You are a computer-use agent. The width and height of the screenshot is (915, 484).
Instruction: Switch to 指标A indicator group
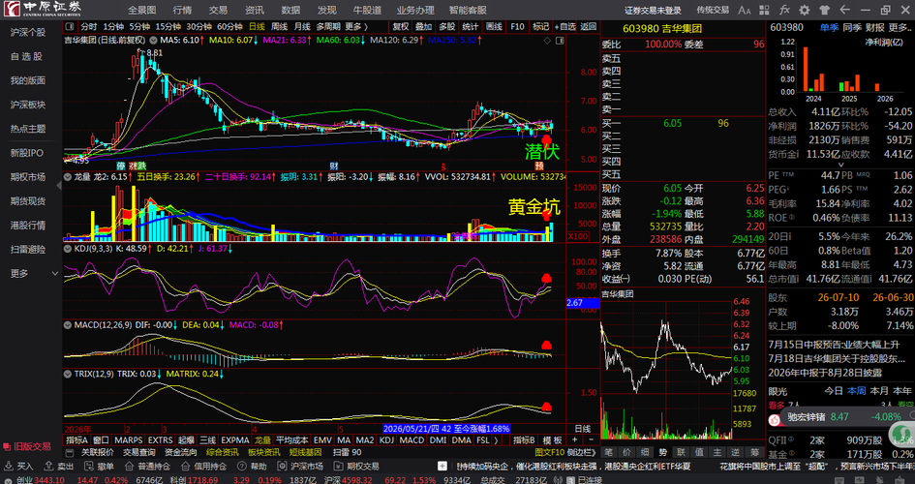click(76, 440)
